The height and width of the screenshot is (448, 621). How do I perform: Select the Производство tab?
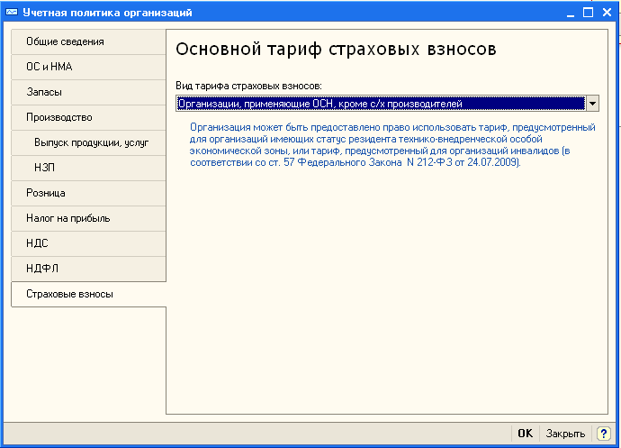click(x=88, y=117)
